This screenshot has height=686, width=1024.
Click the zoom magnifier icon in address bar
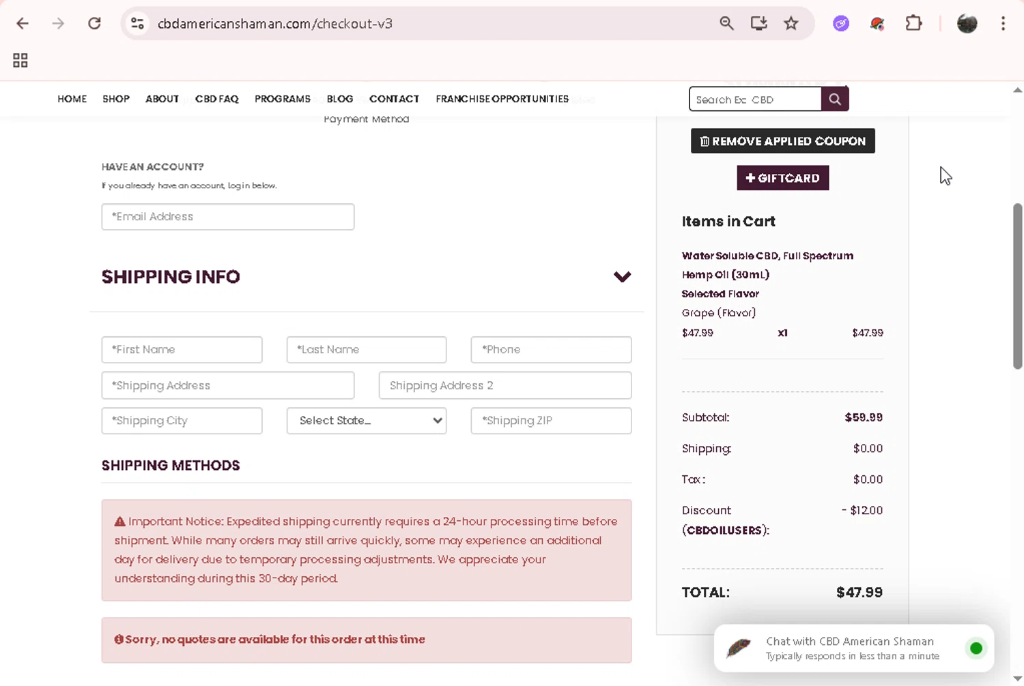[726, 23]
